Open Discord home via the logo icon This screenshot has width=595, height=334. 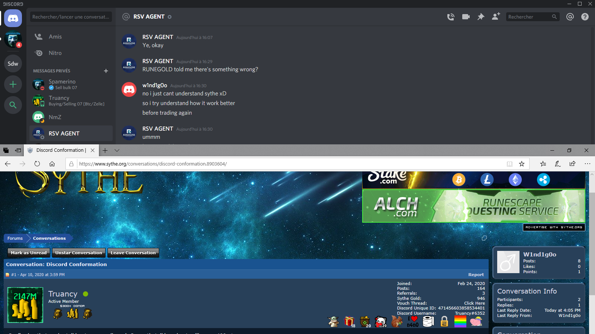click(x=13, y=18)
